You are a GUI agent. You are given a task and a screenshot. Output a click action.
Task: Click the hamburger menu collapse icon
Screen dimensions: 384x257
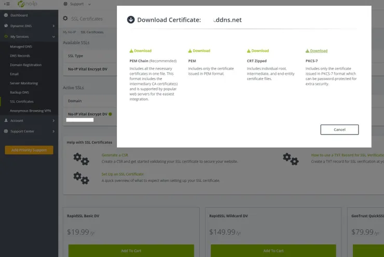tap(7, 4)
